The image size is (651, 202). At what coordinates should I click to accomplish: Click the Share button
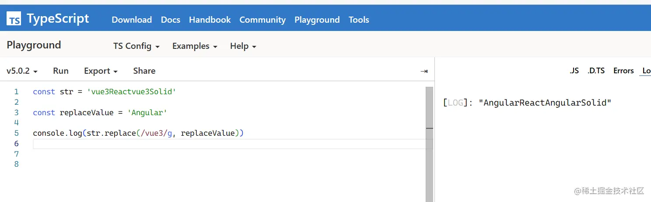pyautogui.click(x=144, y=71)
